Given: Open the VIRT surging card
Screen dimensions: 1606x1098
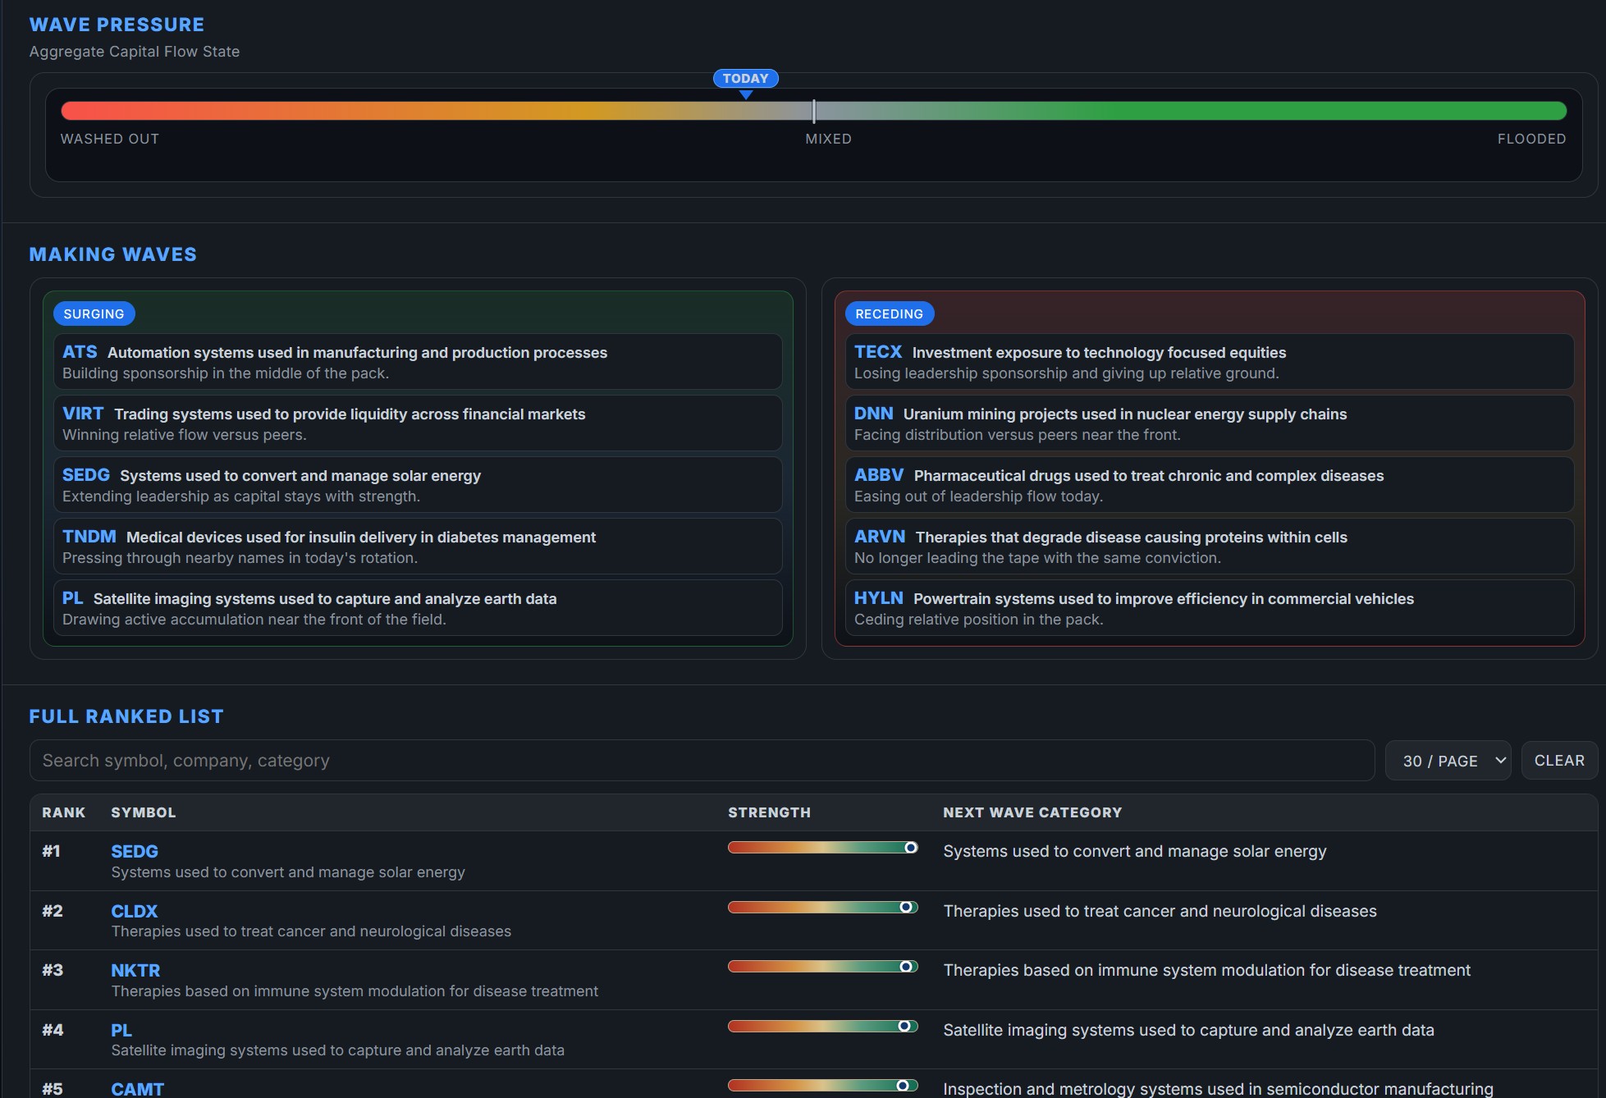Looking at the screenshot, I should pos(418,423).
